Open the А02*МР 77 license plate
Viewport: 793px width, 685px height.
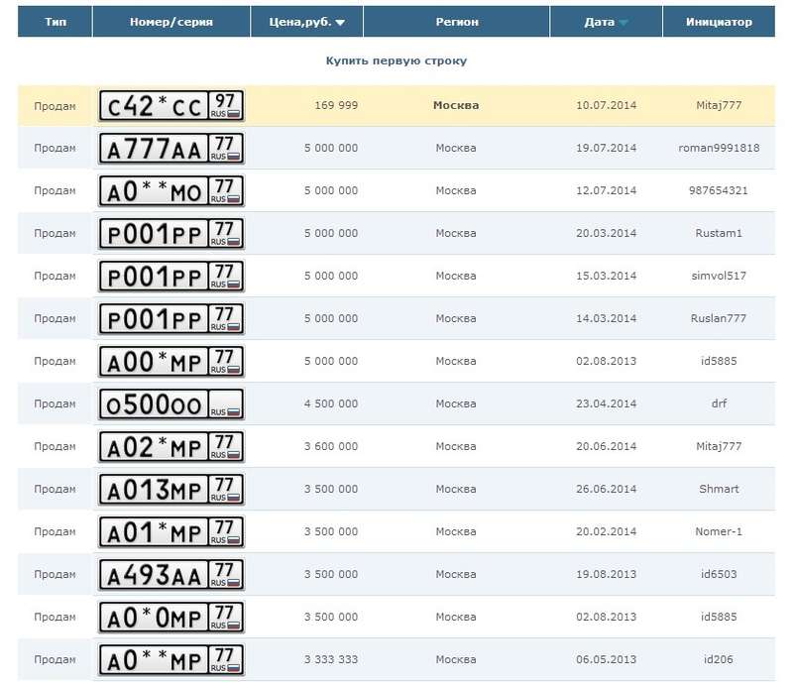click(x=171, y=447)
